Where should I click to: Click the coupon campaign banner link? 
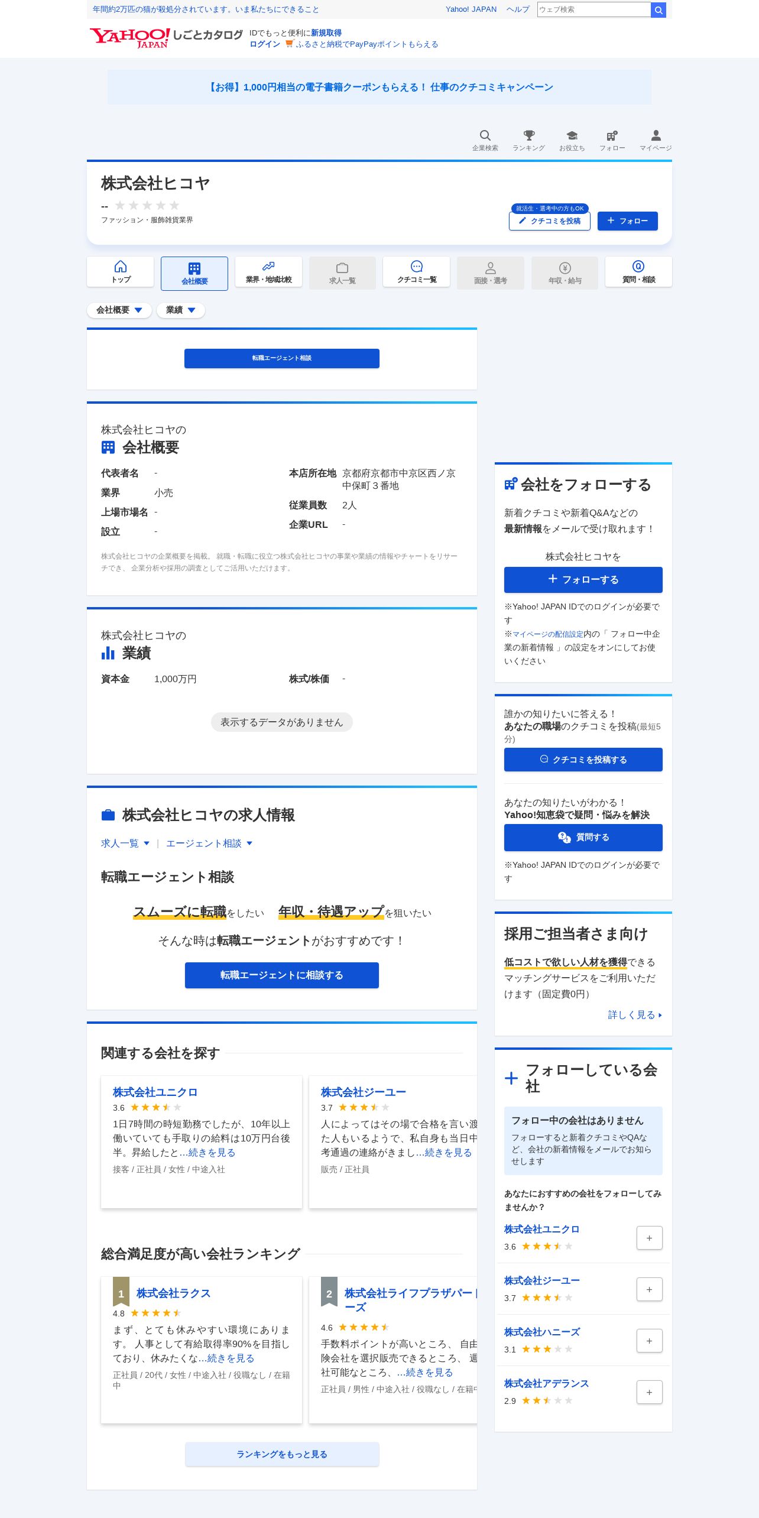point(379,87)
